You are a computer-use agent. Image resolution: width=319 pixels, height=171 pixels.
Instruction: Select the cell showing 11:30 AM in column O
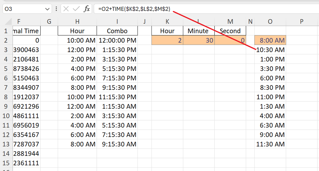270,144
